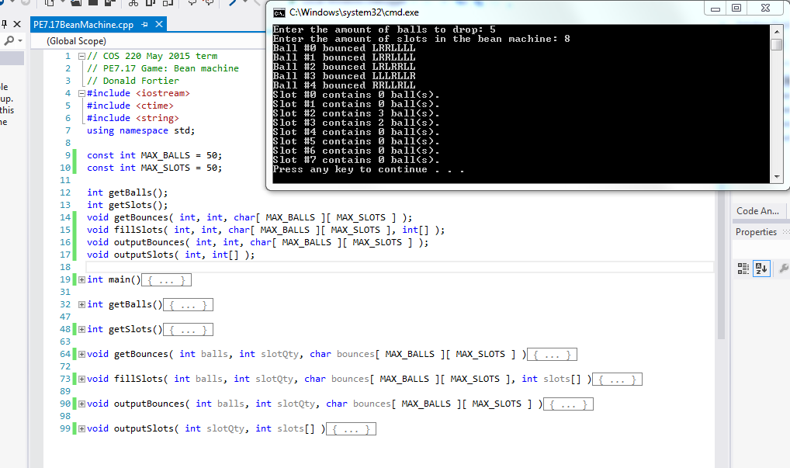Click the collapsed {...} box after main()
Screen dimensions: 790x468
pos(167,280)
